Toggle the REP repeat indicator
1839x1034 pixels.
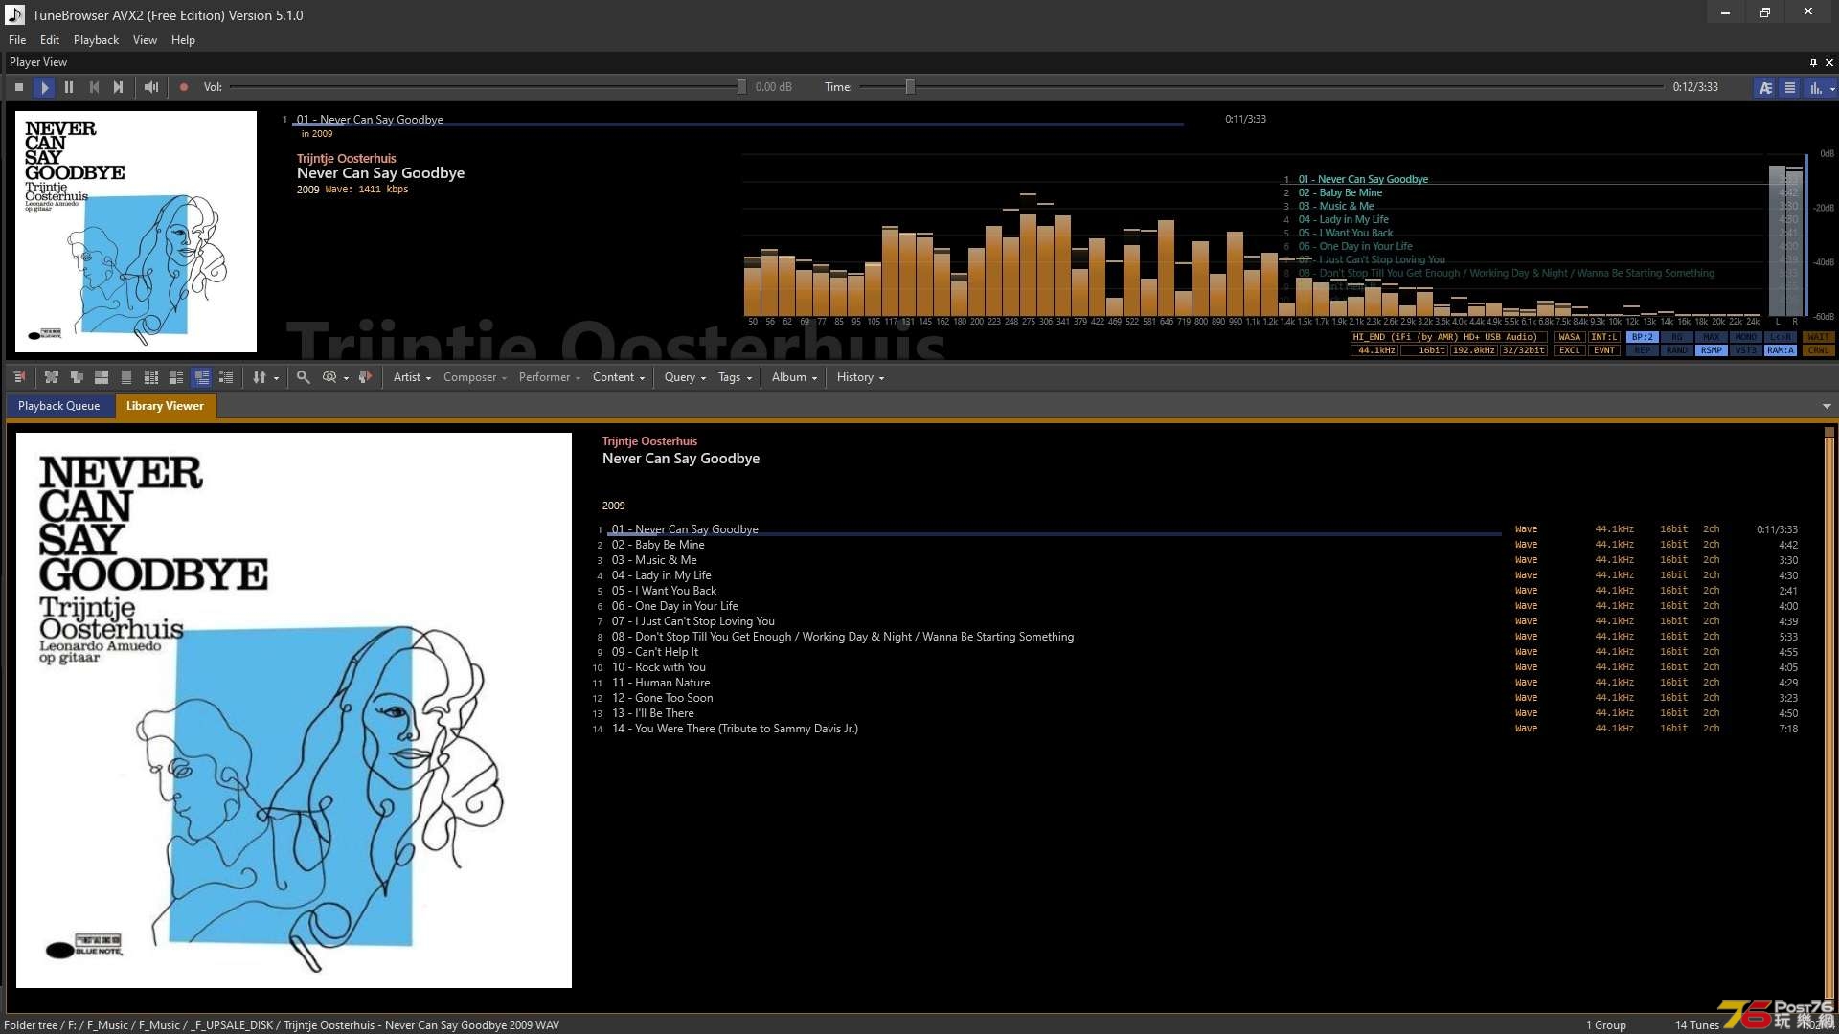pyautogui.click(x=1643, y=350)
